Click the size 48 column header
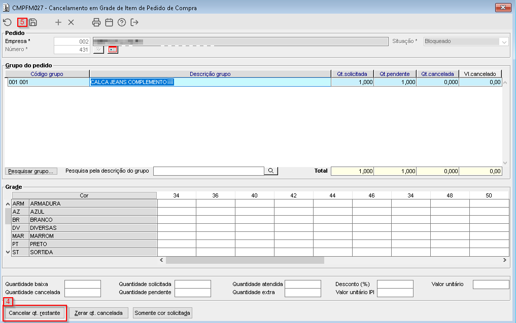 pyautogui.click(x=450, y=195)
